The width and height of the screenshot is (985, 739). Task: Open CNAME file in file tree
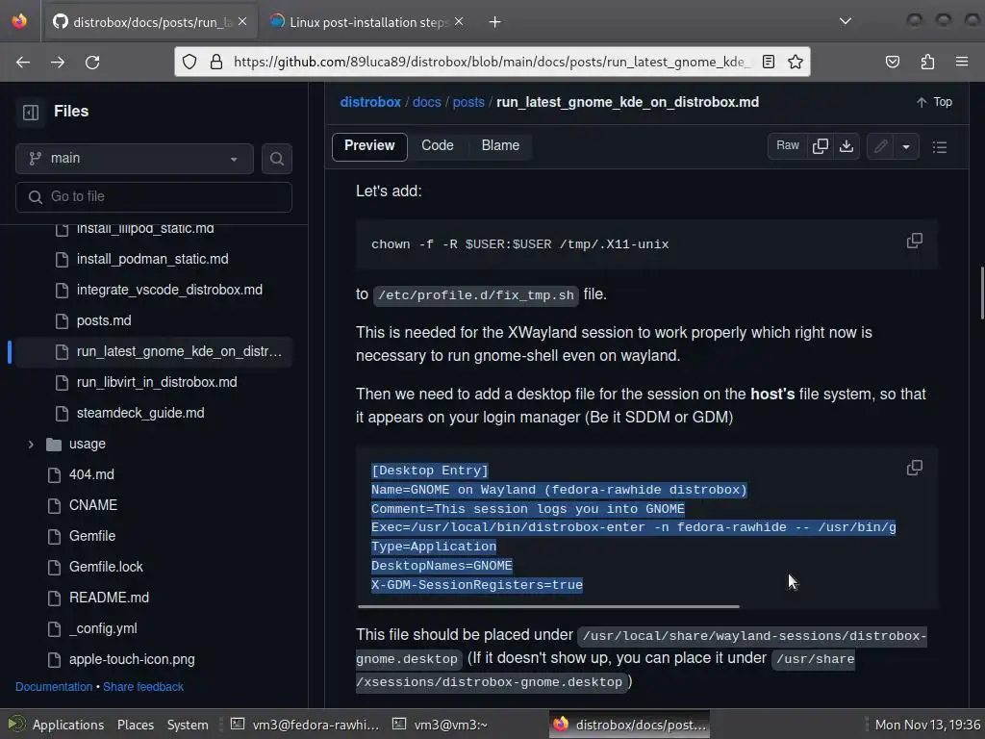93,505
